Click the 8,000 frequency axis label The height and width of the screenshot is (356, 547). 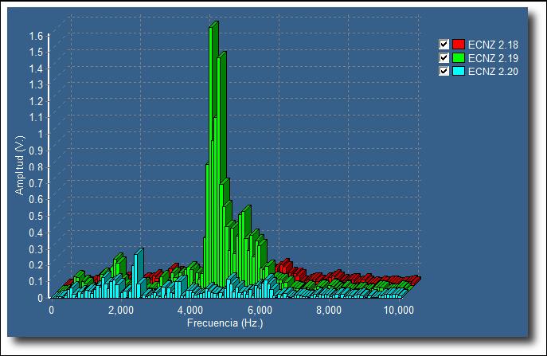point(329,310)
